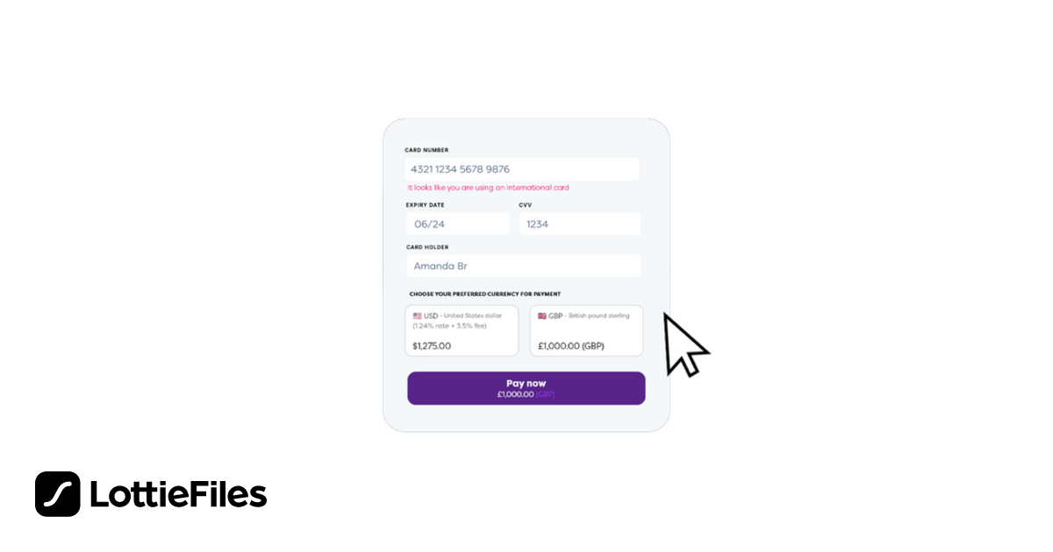Click the LottieFiles wordmark text
This screenshot has width=1053, height=552.
[x=178, y=495]
